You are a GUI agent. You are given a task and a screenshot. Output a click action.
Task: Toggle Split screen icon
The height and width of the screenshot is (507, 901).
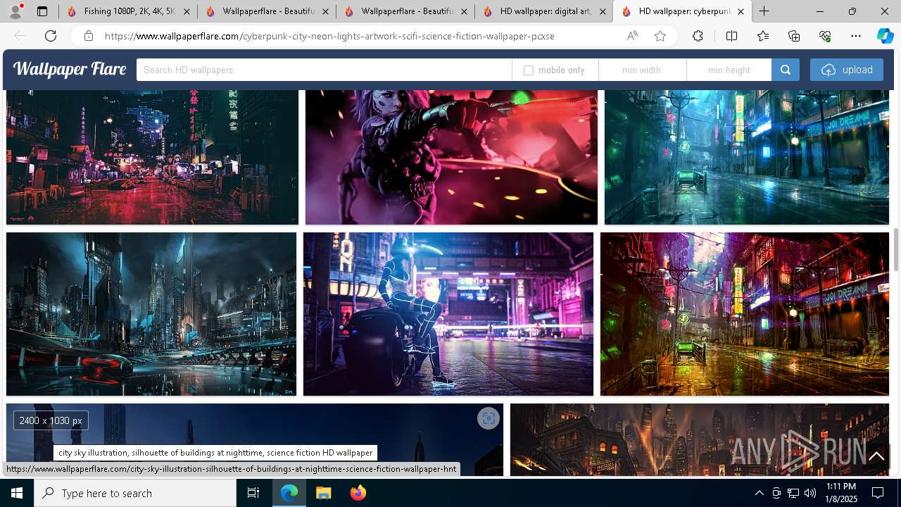731,36
